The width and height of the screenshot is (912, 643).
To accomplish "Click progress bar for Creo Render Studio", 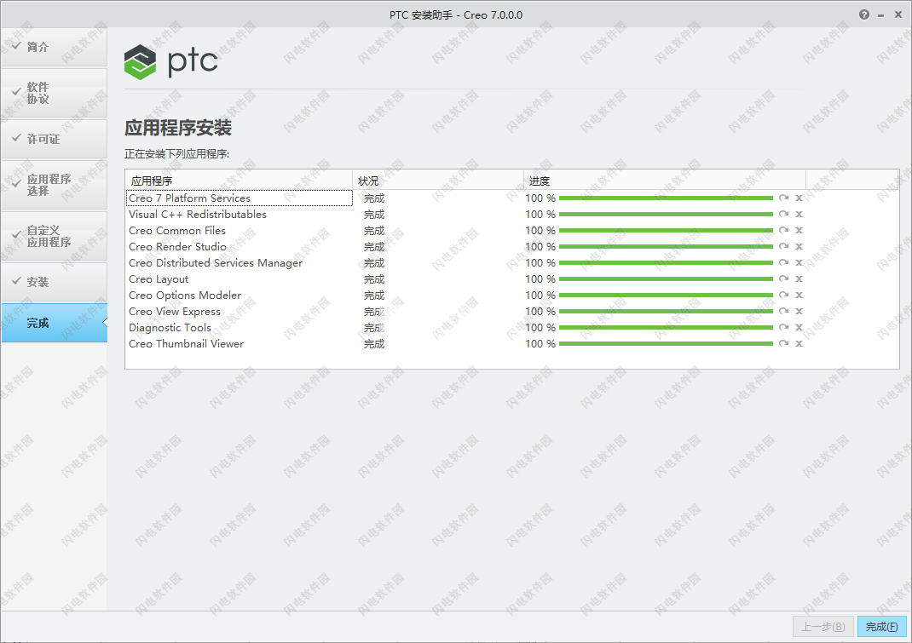I will click(x=666, y=247).
